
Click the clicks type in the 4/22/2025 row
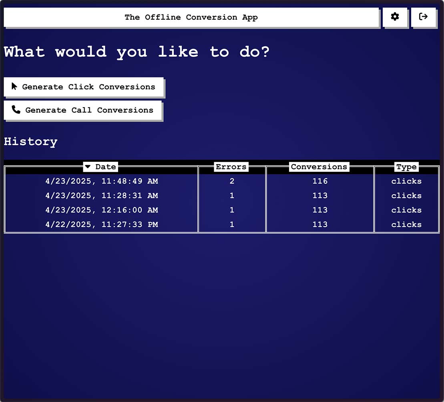pos(406,225)
